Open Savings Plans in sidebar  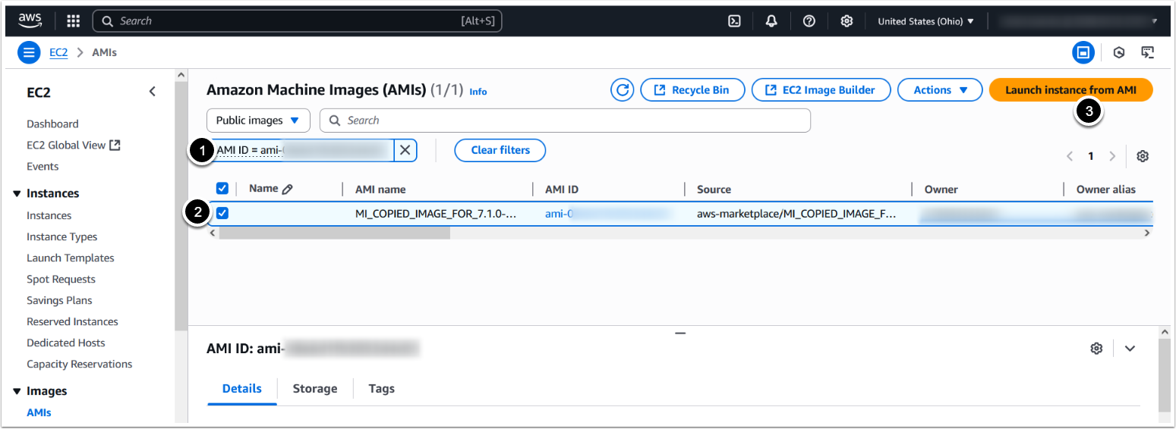[59, 300]
